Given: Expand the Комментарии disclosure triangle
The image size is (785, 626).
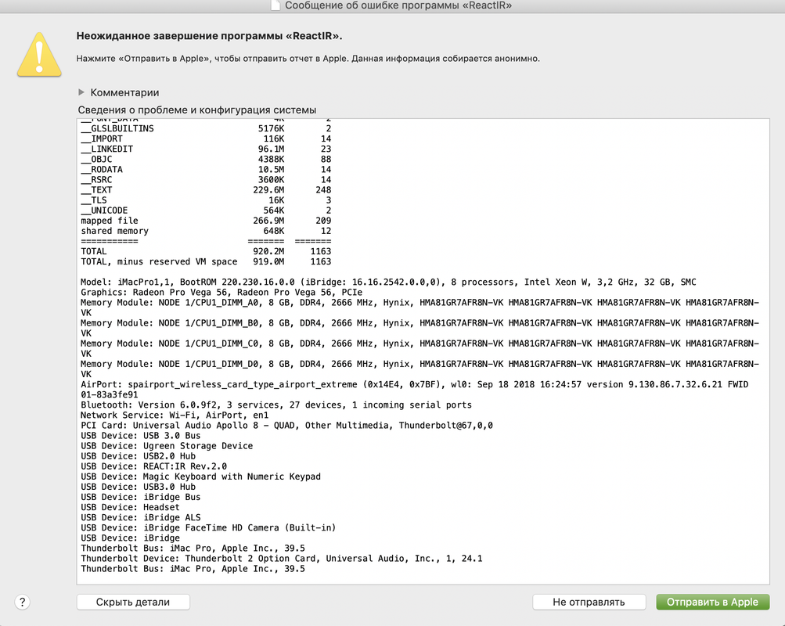Looking at the screenshot, I should pyautogui.click(x=81, y=92).
